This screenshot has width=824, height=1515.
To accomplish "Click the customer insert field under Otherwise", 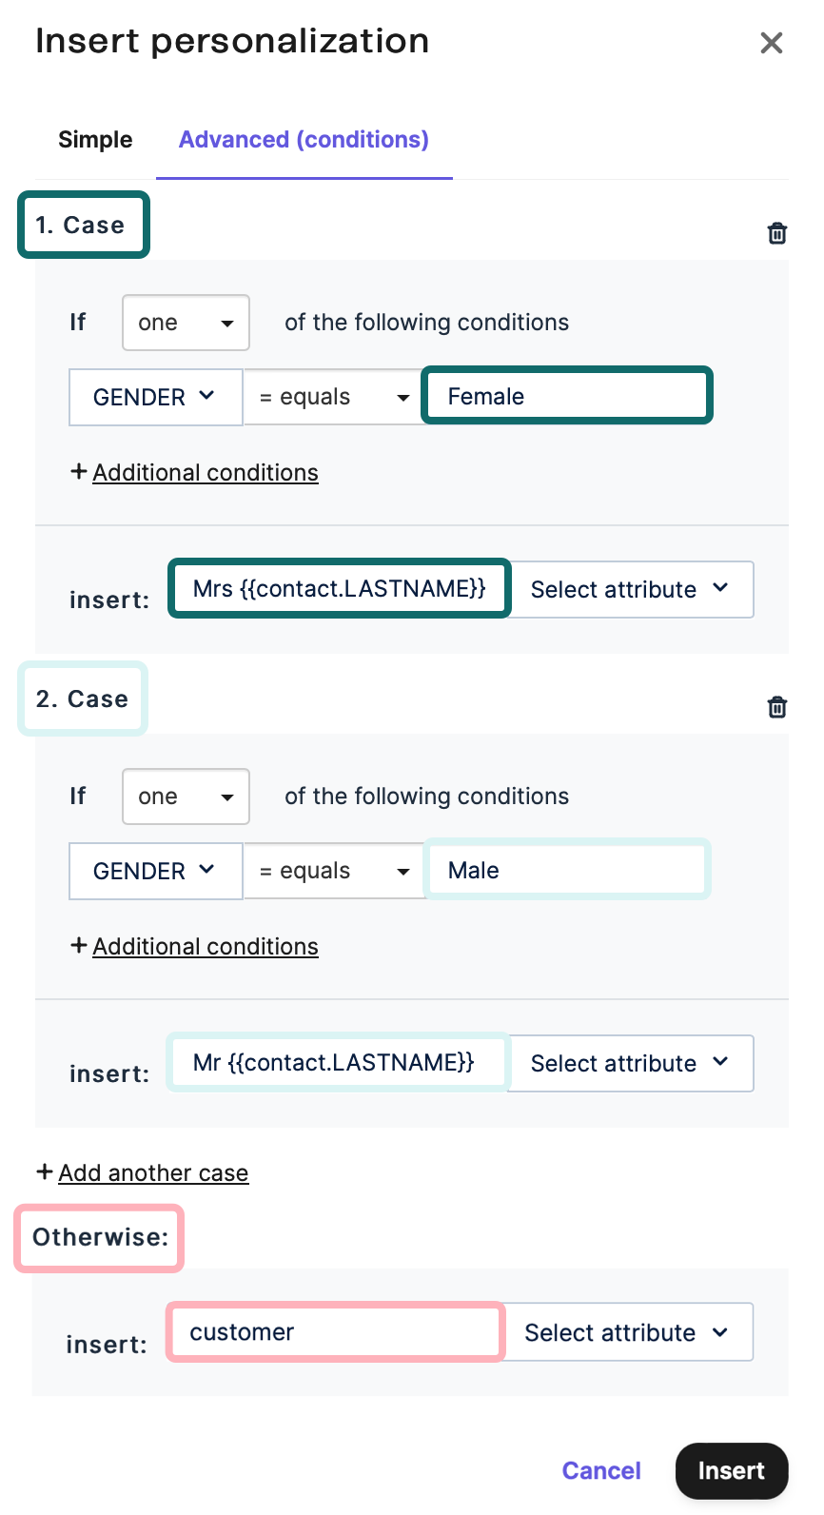I will 335,1331.
